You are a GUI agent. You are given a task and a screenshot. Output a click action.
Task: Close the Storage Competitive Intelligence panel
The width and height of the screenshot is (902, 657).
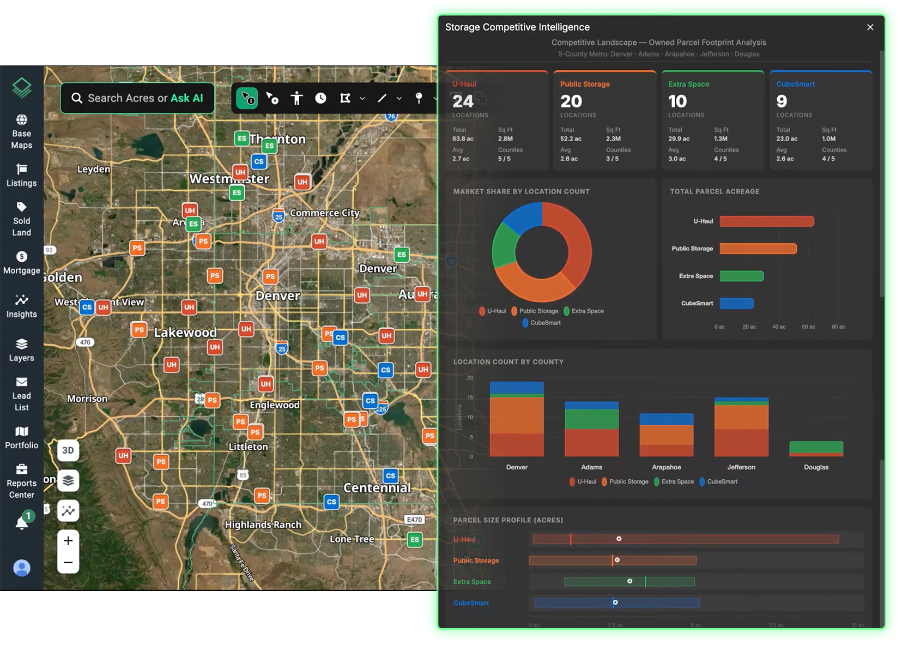click(870, 27)
